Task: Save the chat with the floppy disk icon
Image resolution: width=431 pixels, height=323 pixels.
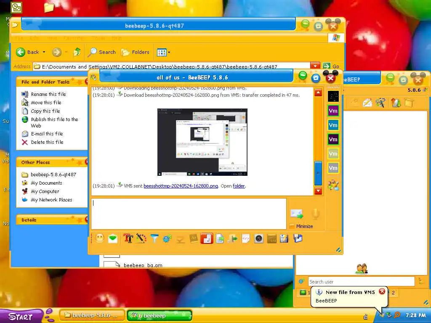Action: click(x=298, y=238)
